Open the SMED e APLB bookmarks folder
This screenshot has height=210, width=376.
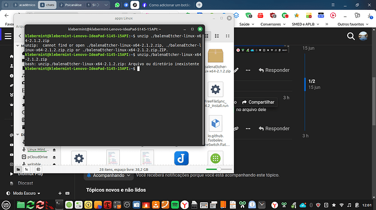point(306,24)
